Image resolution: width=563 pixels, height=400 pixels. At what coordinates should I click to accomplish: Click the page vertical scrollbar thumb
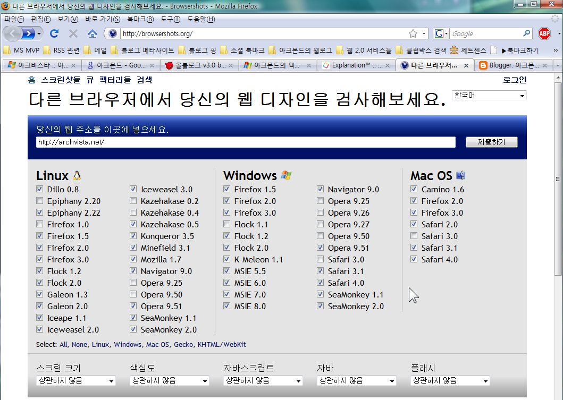click(x=558, y=178)
